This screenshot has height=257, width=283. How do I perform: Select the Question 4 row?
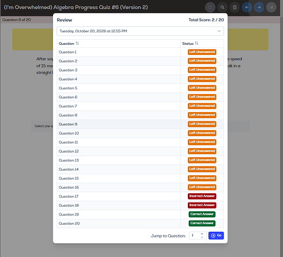coord(140,79)
